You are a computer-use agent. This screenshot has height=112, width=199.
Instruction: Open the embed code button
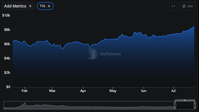[x=173, y=6]
